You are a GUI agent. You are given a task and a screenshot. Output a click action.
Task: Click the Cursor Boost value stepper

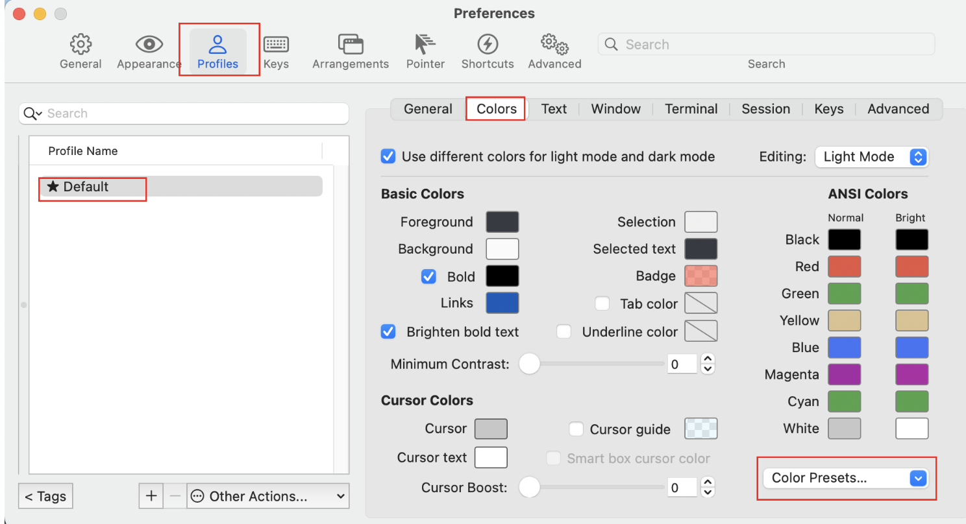(x=708, y=487)
